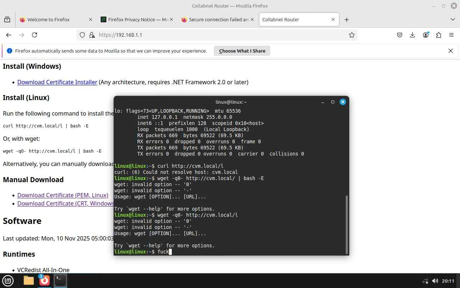
Task: Click the 'VCRedist All-In-One' list item
Action: (43, 270)
